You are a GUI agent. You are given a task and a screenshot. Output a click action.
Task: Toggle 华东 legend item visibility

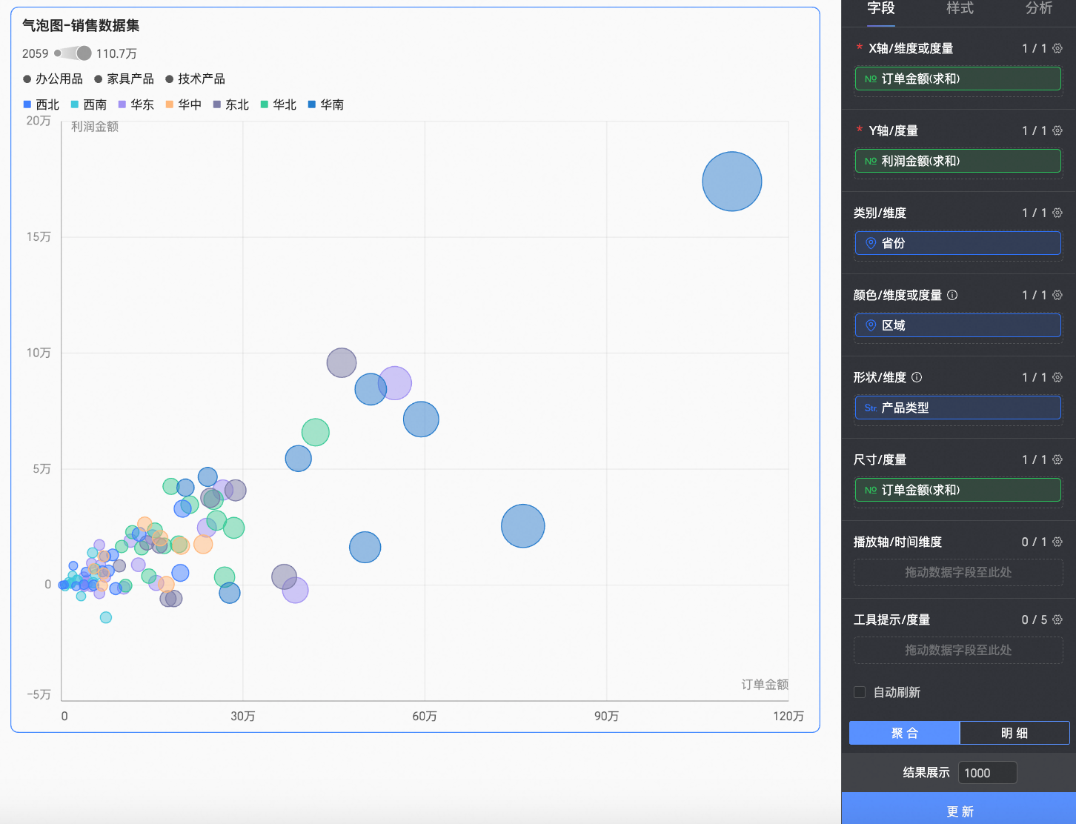click(136, 104)
